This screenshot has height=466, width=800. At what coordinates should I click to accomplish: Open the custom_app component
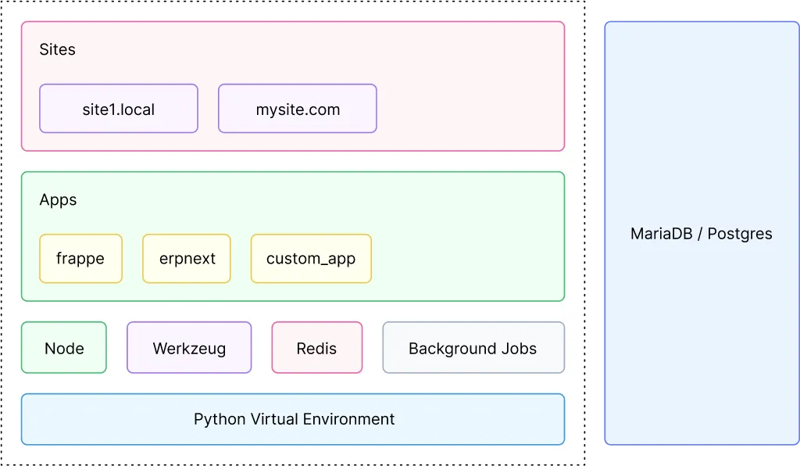[x=310, y=258]
